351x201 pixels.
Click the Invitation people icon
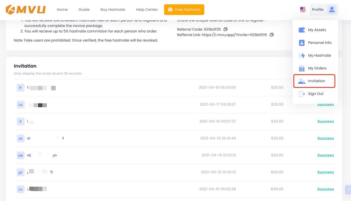click(302, 81)
